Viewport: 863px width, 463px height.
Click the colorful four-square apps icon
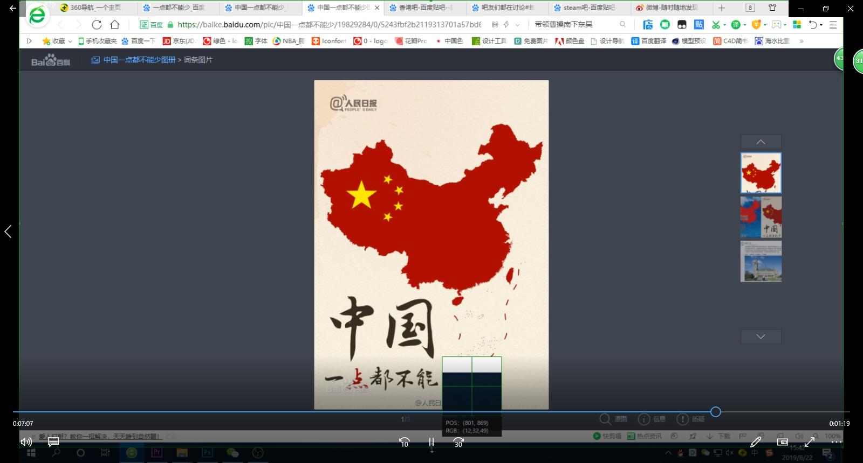pos(797,25)
